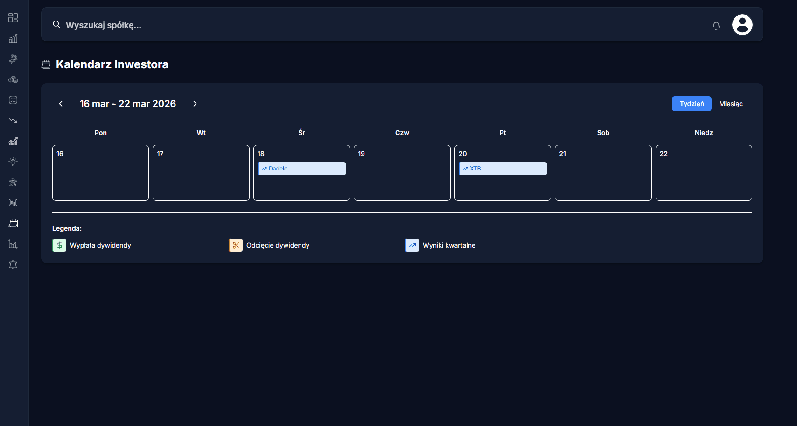Open the user profile avatar
This screenshot has height=426, width=797.
(742, 25)
